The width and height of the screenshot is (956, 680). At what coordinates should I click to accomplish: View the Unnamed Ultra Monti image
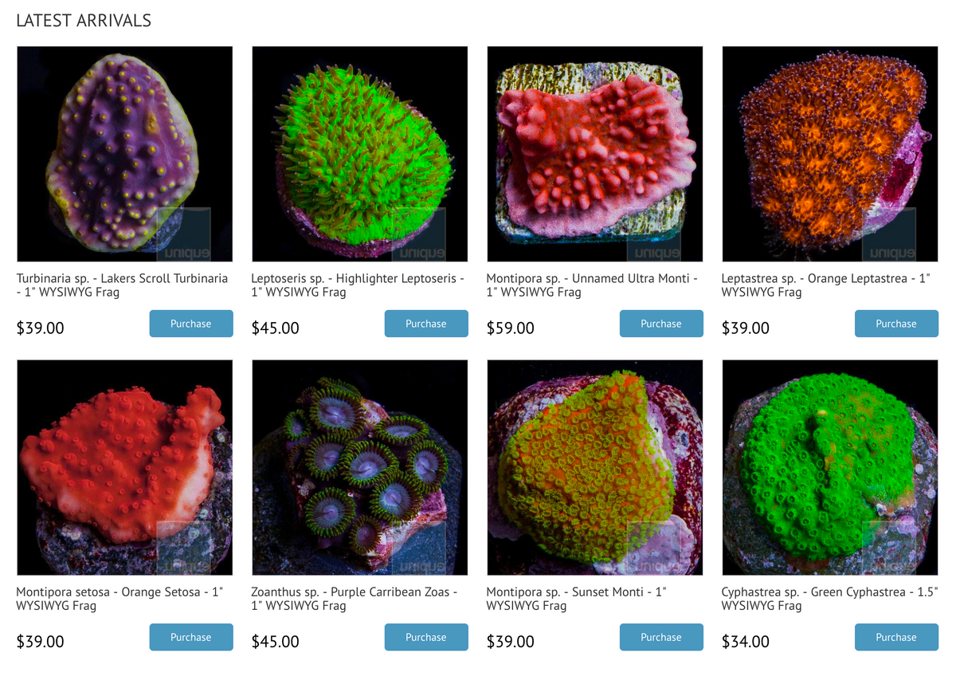coord(595,154)
